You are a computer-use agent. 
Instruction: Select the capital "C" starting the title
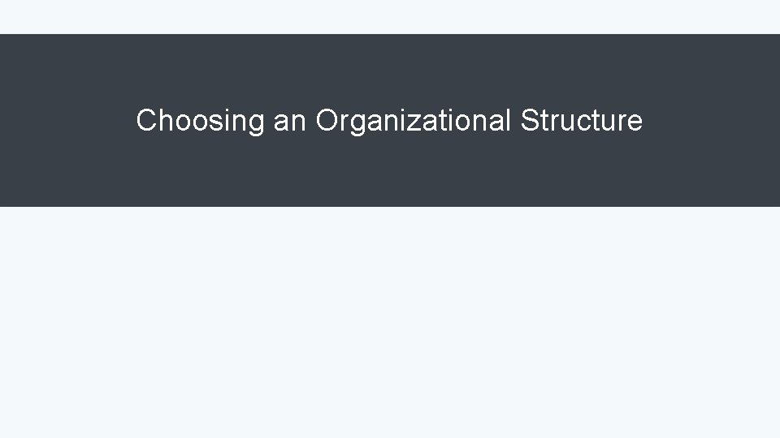(147, 120)
